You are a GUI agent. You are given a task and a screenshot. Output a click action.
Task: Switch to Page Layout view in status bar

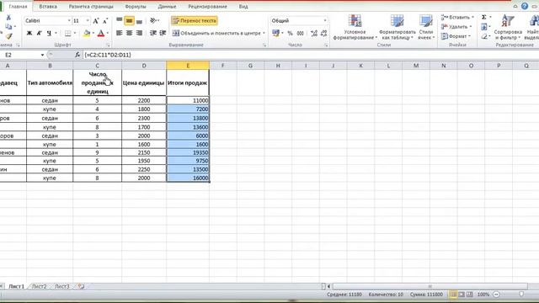[462, 295]
